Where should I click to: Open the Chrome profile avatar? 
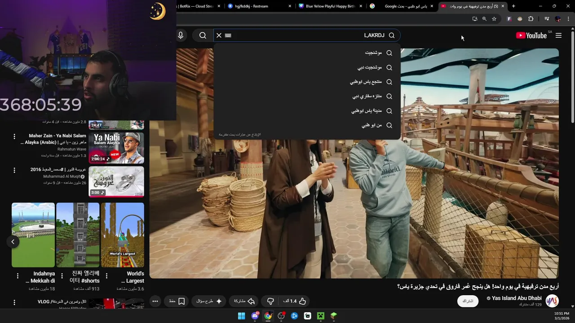558,19
